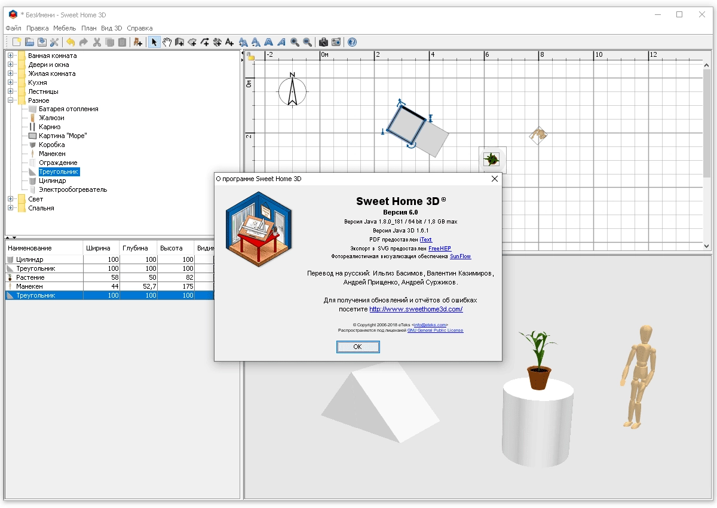Choose the Create walls tool

pyautogui.click(x=179, y=42)
